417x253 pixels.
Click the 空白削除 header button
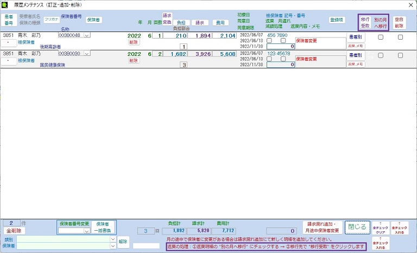coord(399,23)
